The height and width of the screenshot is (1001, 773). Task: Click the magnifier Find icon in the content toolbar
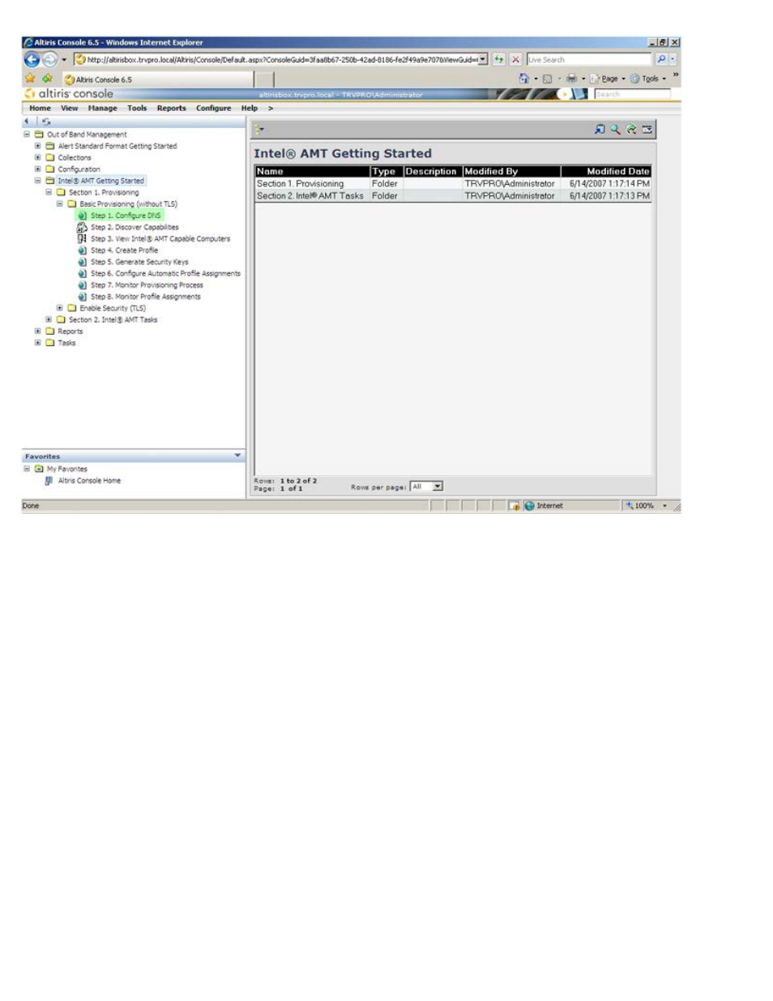(615, 129)
